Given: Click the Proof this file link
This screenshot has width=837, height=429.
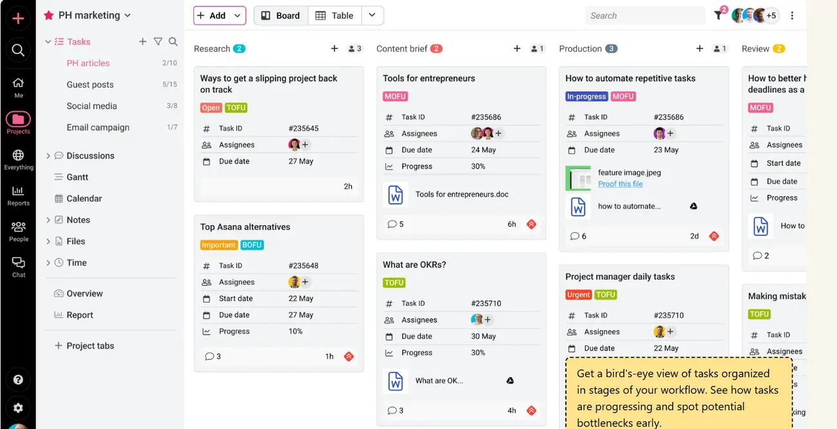Looking at the screenshot, I should click(x=619, y=183).
